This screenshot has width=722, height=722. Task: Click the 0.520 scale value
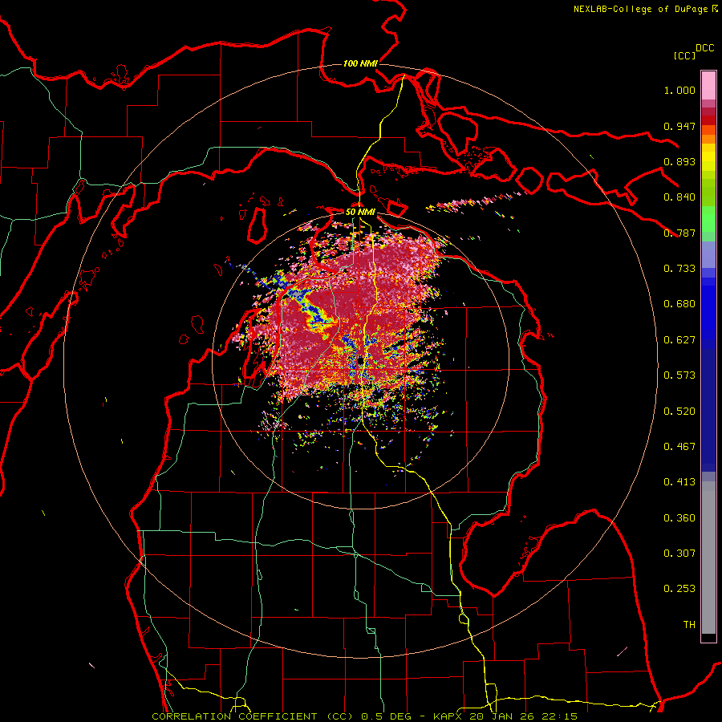679,412
